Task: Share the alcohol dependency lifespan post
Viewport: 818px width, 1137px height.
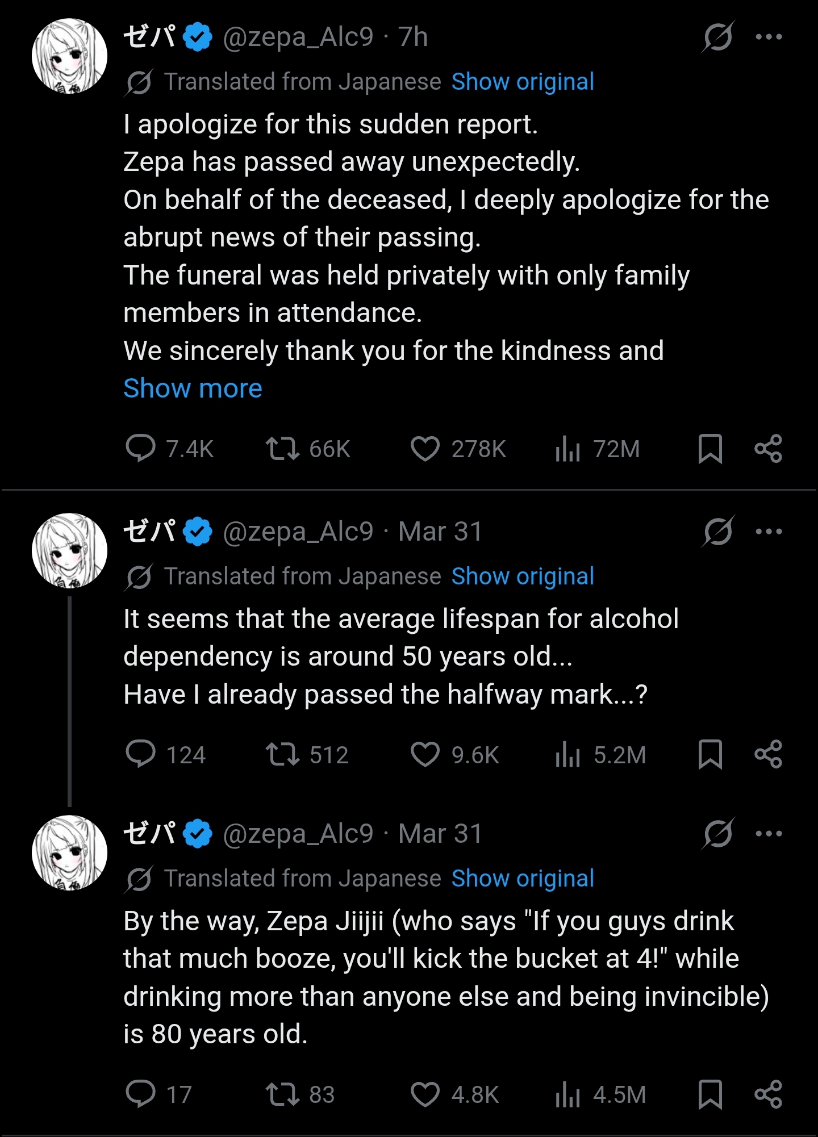Action: pyautogui.click(x=768, y=754)
